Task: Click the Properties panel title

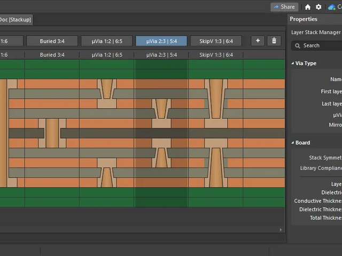Action: [304, 19]
